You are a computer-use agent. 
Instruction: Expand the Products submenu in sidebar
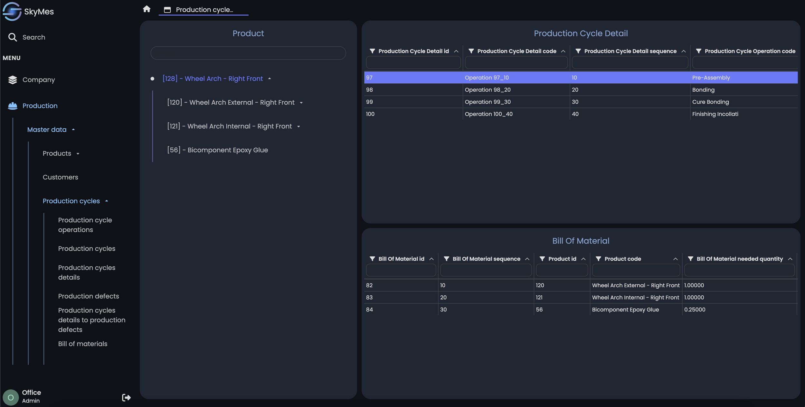tap(78, 154)
